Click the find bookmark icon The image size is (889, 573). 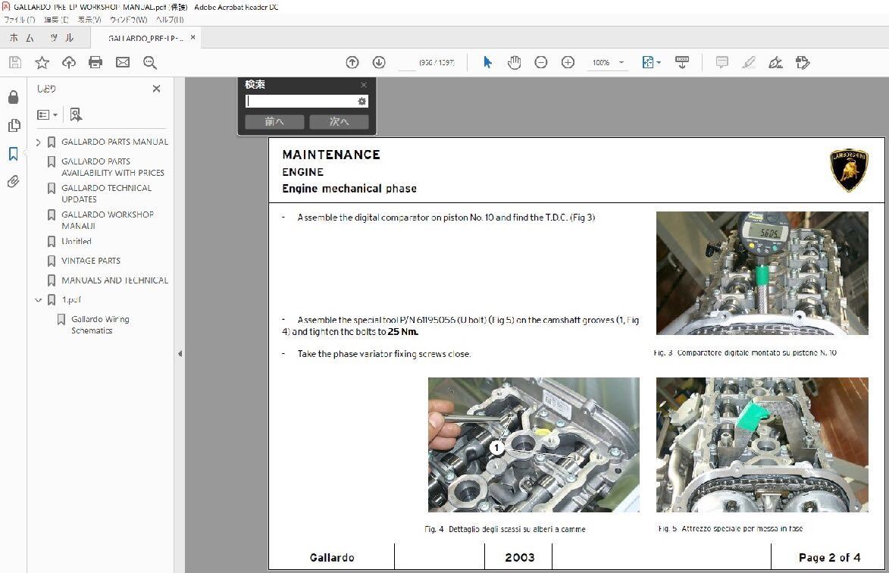coord(76,115)
